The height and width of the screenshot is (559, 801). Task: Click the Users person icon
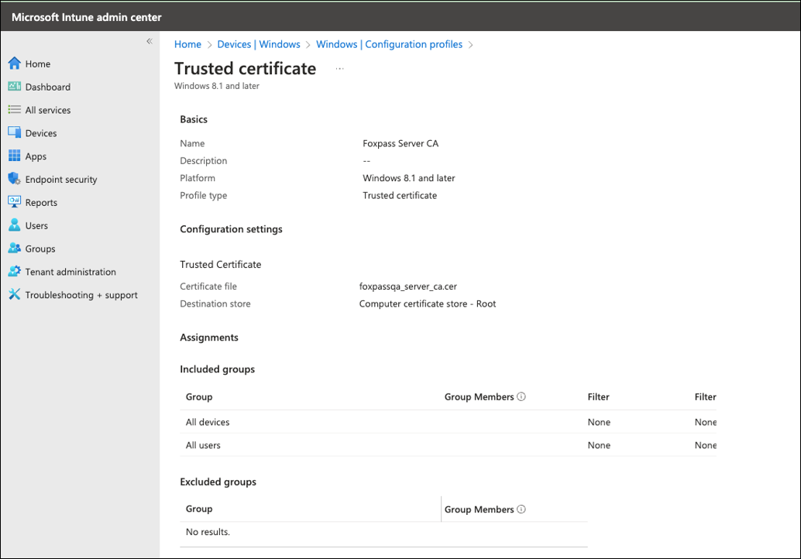click(x=14, y=225)
